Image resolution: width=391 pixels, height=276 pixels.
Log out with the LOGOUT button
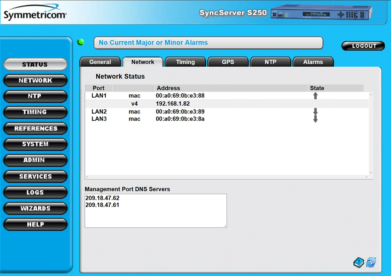click(363, 46)
